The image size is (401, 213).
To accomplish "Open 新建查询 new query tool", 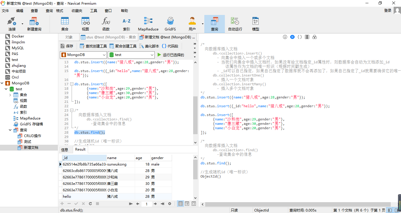I will pyautogui.click(x=34, y=24).
